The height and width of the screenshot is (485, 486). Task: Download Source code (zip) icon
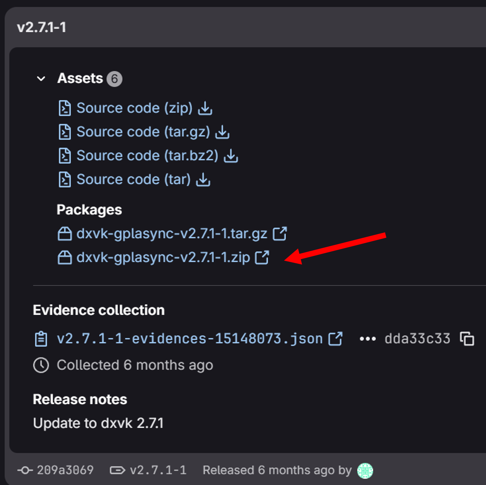pos(205,109)
